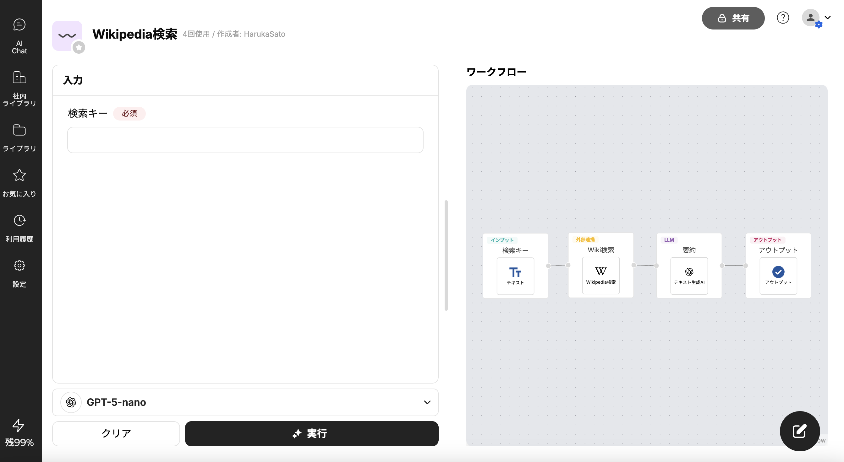Click the help question mark icon

click(x=783, y=18)
